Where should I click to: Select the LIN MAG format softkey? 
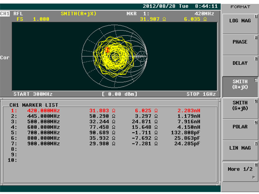pyautogui.click(x=240, y=150)
